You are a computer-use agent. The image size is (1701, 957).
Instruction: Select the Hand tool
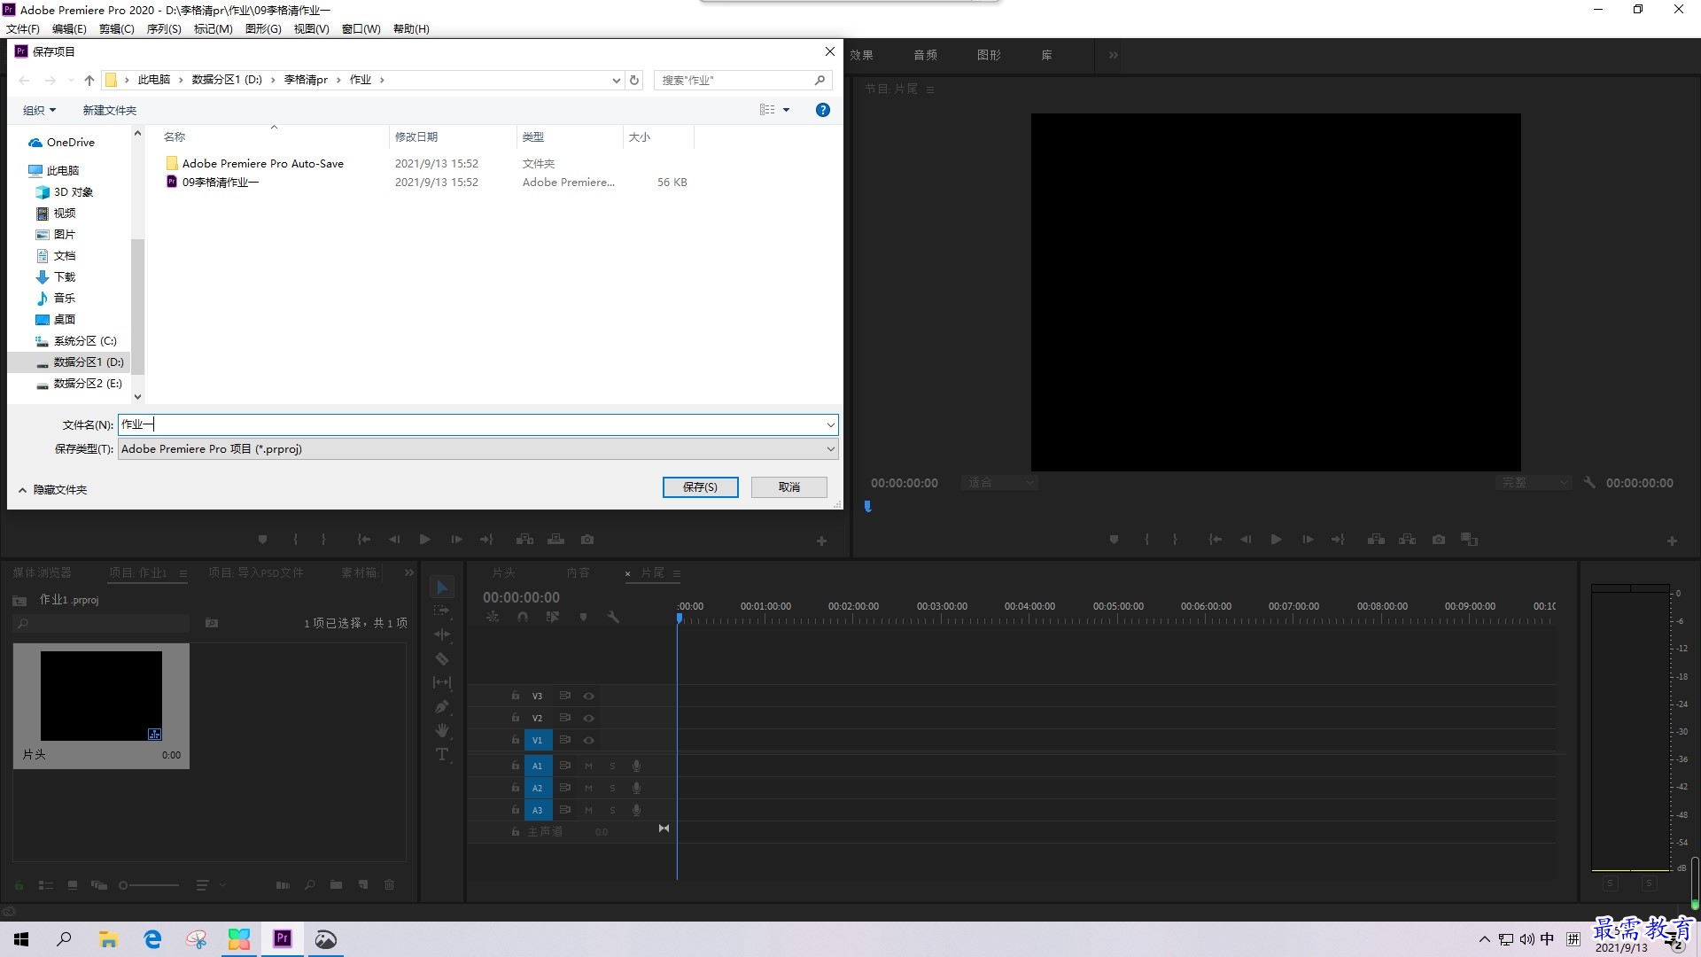442,730
